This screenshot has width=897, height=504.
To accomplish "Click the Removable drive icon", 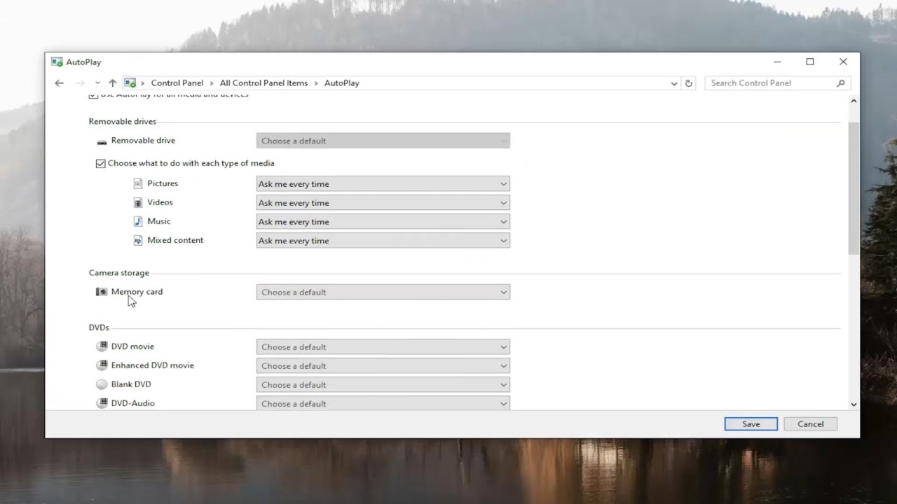I will (102, 141).
